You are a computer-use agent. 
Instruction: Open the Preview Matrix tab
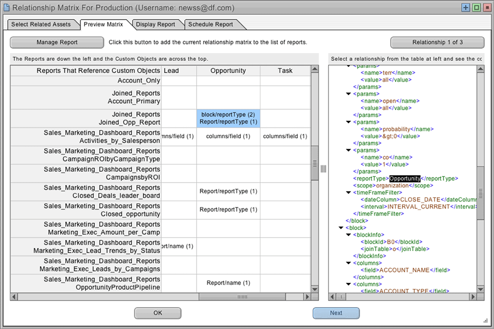103,24
